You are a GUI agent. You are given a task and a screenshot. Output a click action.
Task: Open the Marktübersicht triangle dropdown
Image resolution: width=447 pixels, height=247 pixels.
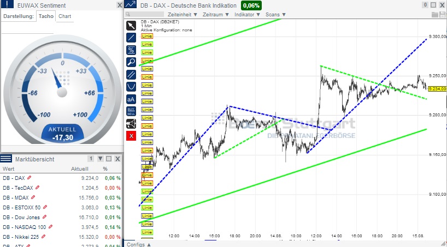[101, 159]
